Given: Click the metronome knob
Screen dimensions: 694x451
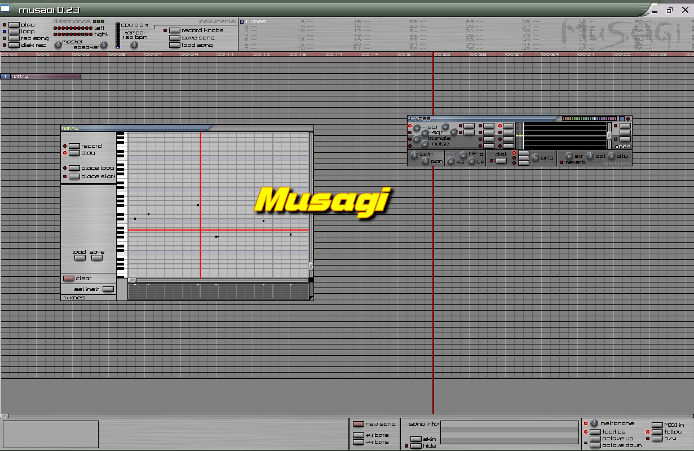Looking at the screenshot, I should point(594,423).
